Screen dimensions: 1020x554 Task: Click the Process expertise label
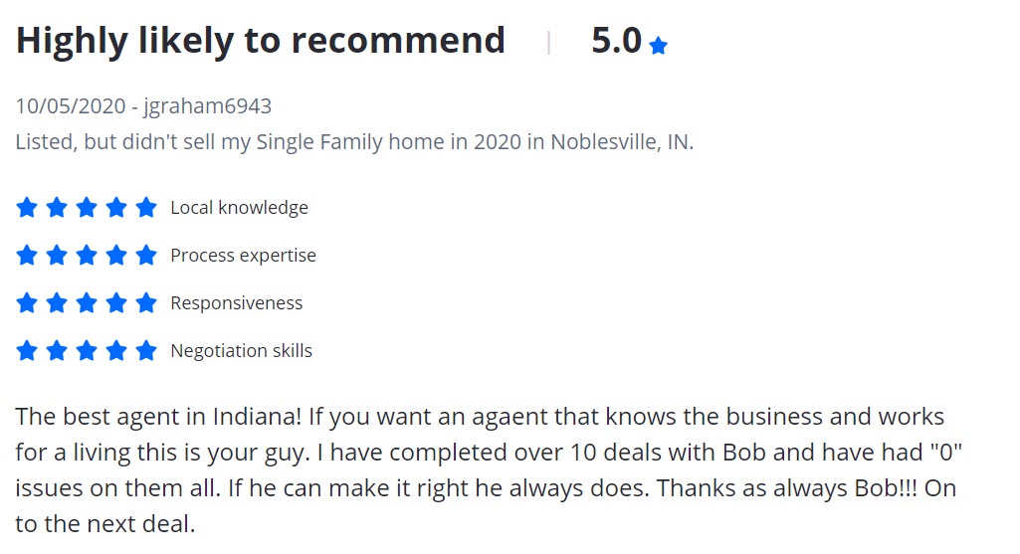pyautogui.click(x=243, y=256)
